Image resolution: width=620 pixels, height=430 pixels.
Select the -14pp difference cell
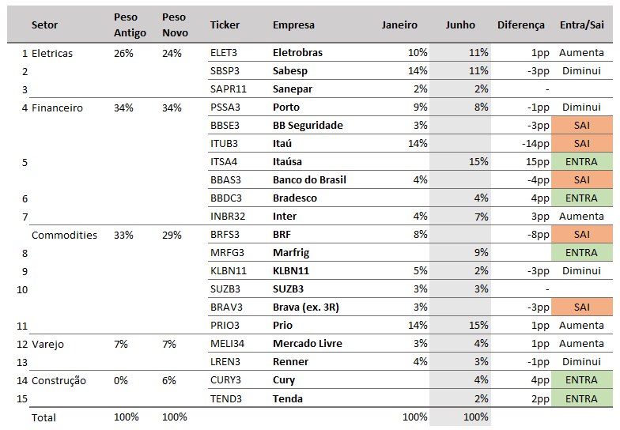pyautogui.click(x=535, y=144)
